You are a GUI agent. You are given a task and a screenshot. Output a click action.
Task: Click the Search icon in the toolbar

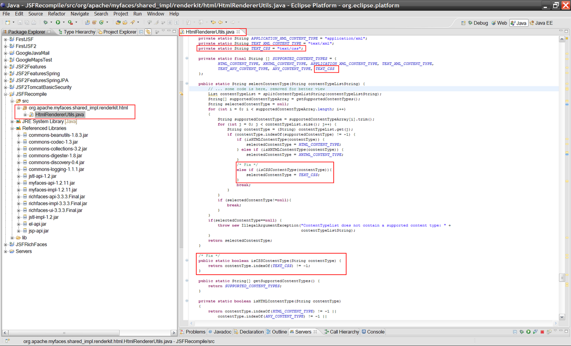pyautogui.click(x=132, y=22)
